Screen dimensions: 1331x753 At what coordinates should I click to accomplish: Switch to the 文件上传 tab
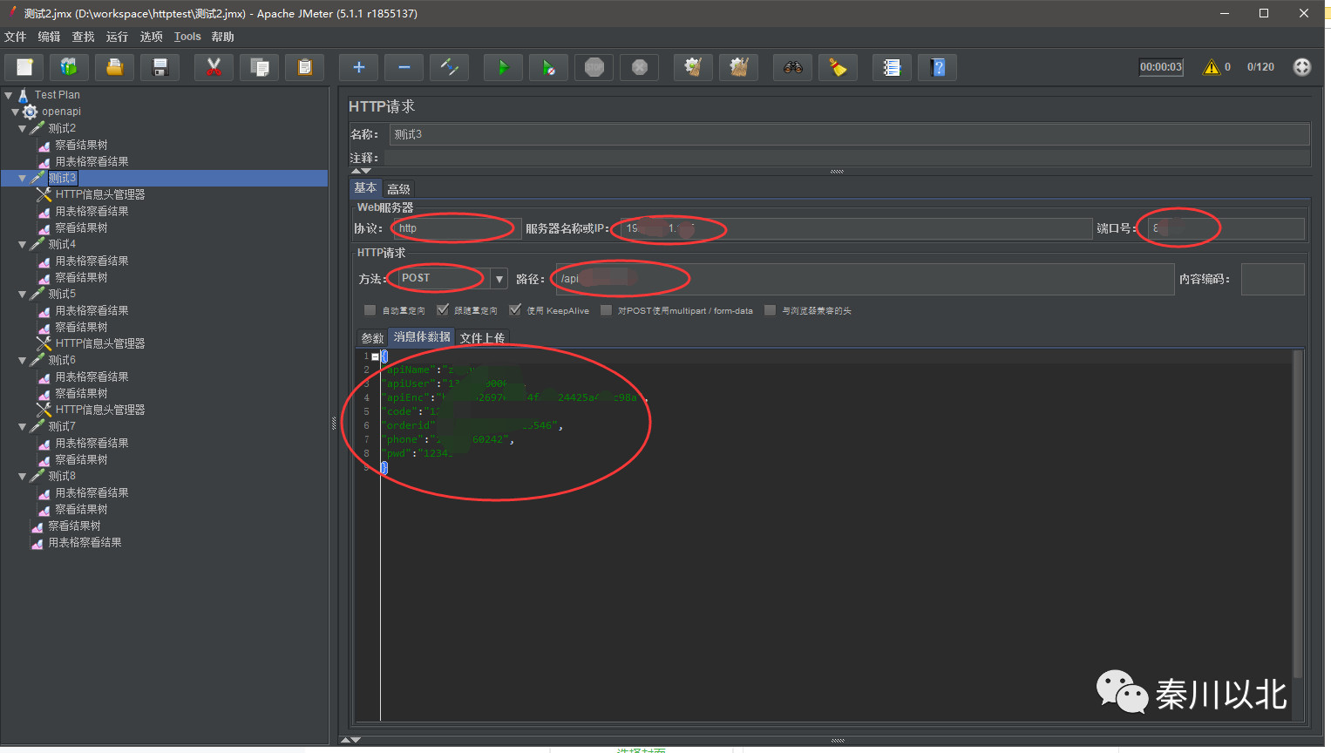tap(482, 338)
